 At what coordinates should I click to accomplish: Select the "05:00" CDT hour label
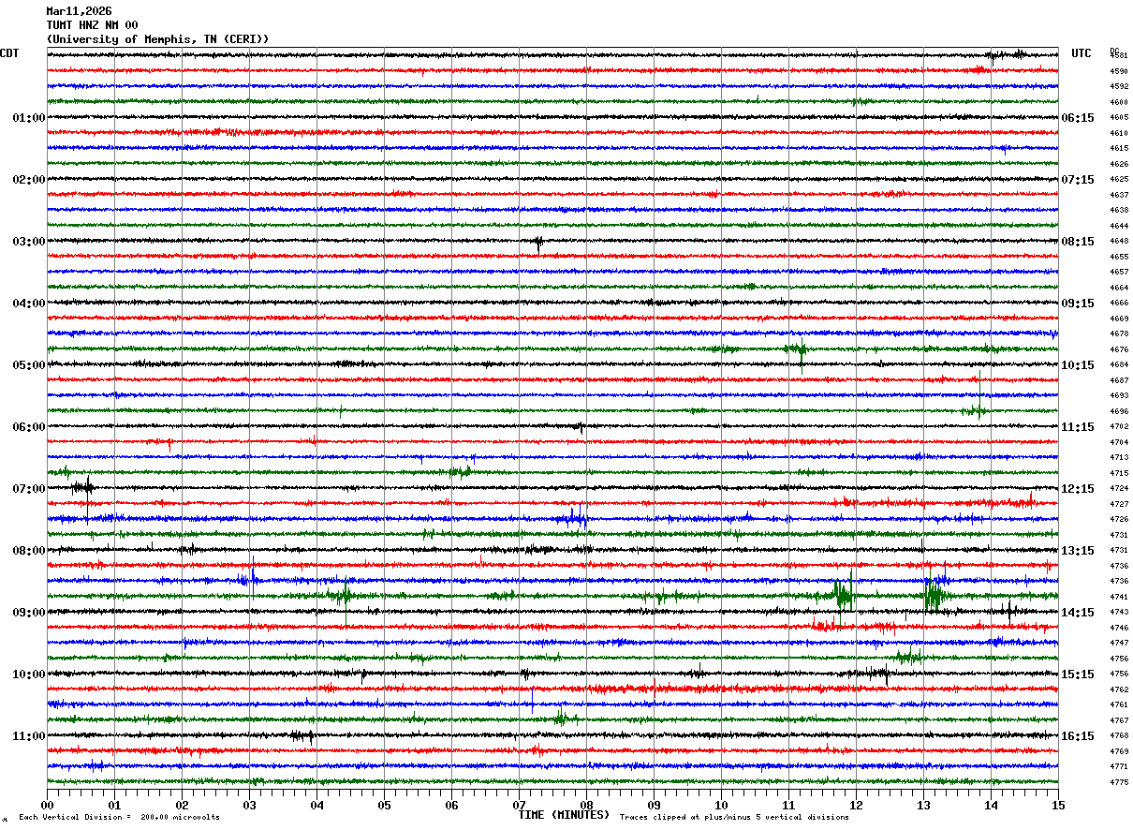click(x=29, y=365)
